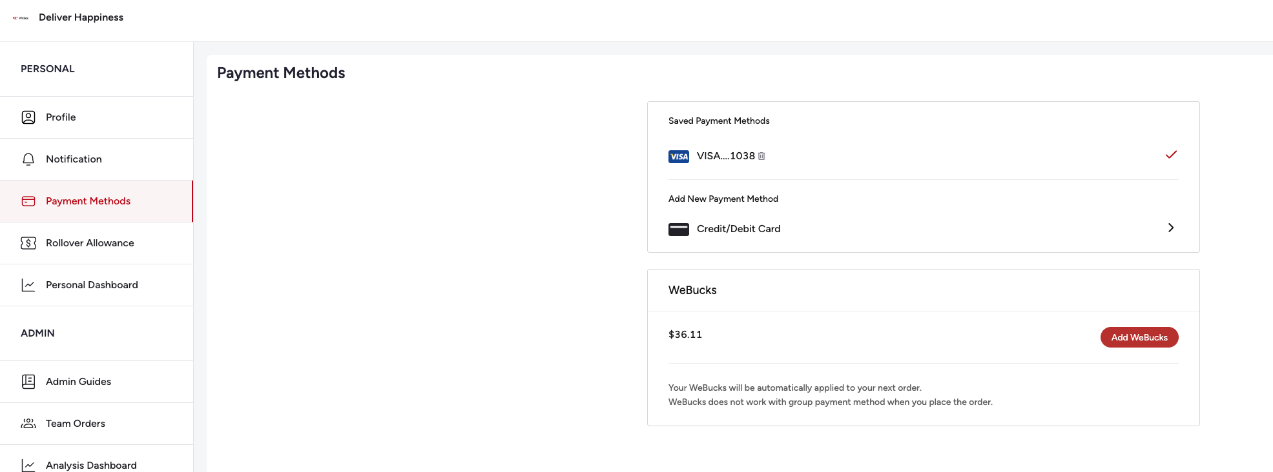The image size is (1273, 472).
Task: Select the red checkmark for VISA card
Action: pyautogui.click(x=1171, y=155)
